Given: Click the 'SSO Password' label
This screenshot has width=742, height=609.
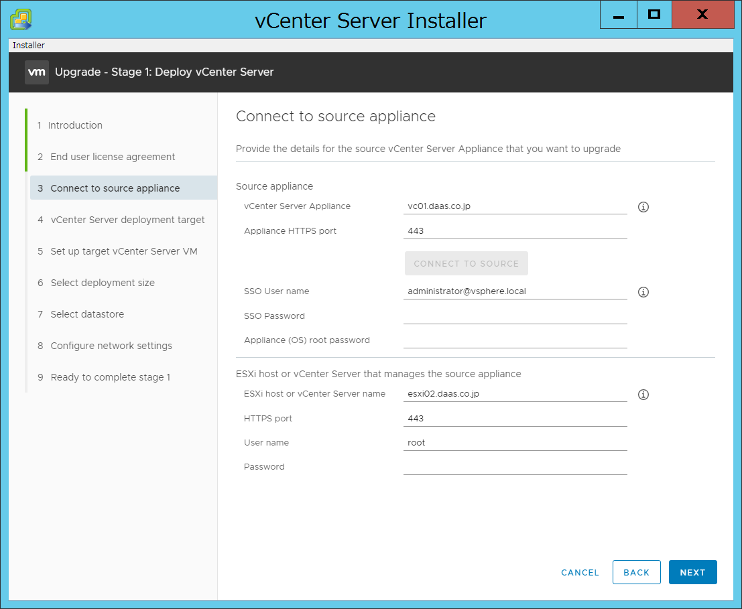Looking at the screenshot, I should point(274,316).
